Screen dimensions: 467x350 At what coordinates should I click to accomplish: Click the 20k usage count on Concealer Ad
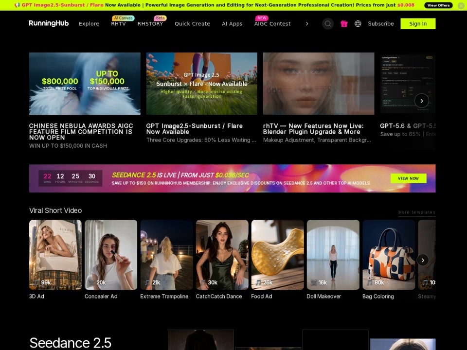pos(97,282)
